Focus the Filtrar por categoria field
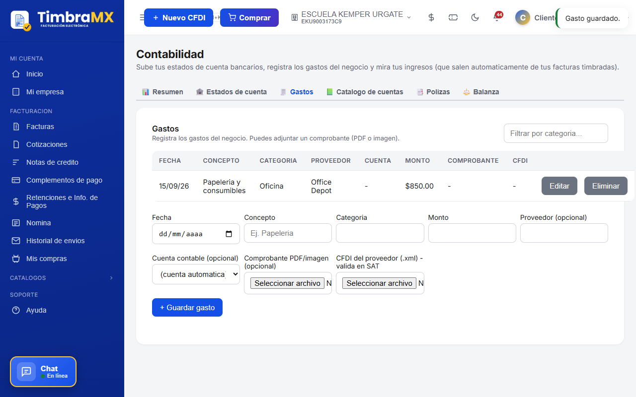Image resolution: width=636 pixels, height=397 pixels. [x=556, y=133]
